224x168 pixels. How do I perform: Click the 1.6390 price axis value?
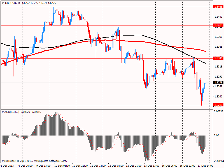click(x=218, y=37)
